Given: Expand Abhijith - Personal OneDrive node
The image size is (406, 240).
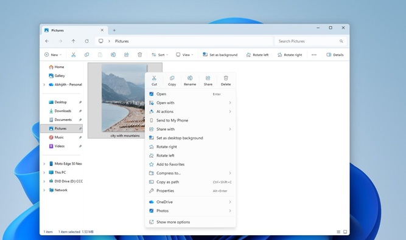Looking at the screenshot, I should pos(44,84).
